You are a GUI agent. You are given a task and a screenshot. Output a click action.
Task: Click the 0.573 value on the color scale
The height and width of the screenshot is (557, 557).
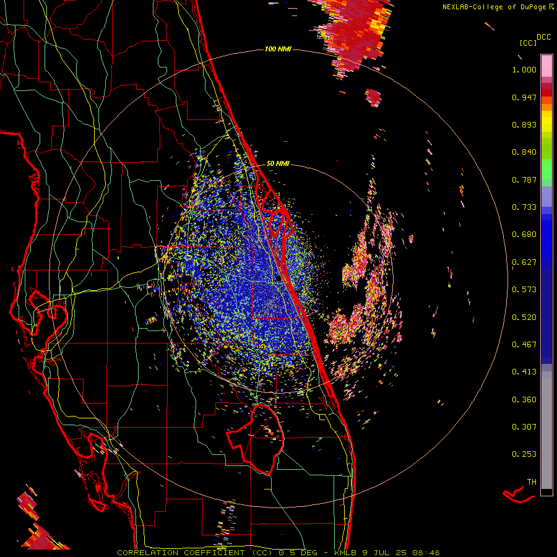click(x=524, y=290)
